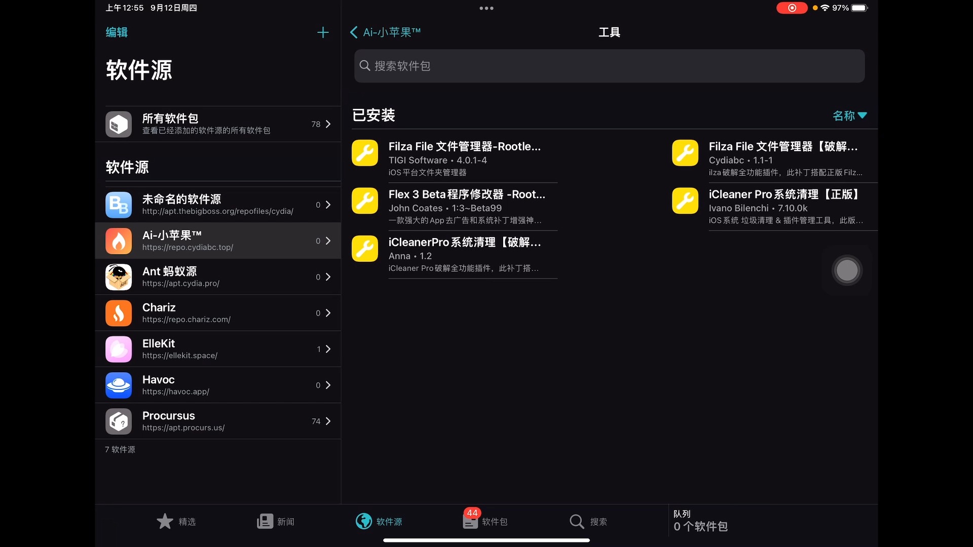Select https://apt.cydia.pro/ URL text

tap(181, 284)
